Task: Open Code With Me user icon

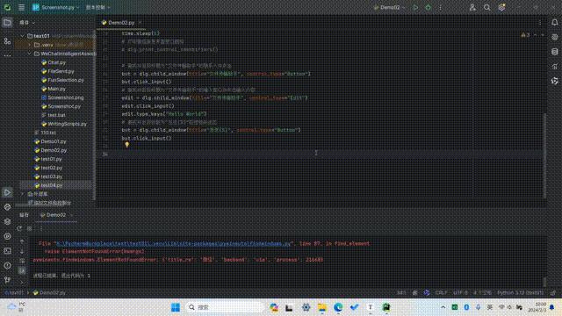Action: 472,7
